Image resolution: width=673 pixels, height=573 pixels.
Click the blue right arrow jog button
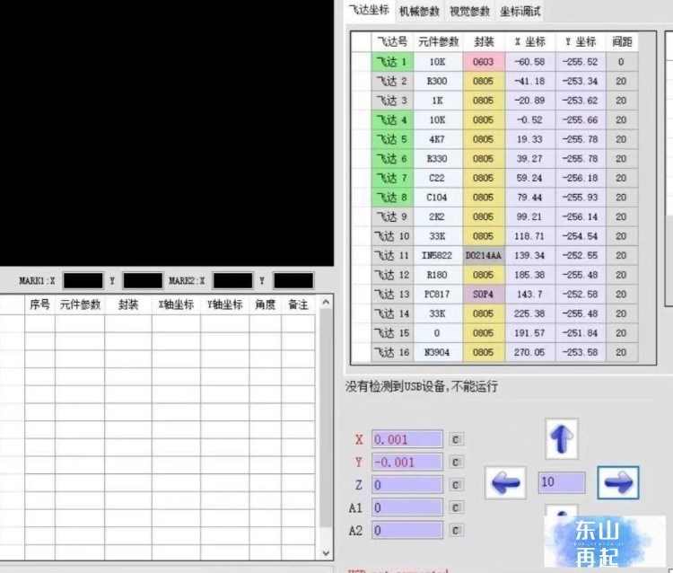tap(618, 483)
